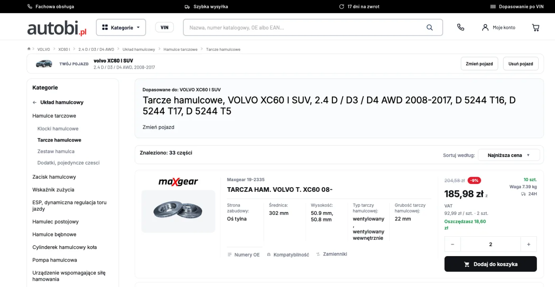Select Hamulce tarczowe category
555x287 pixels.
click(x=54, y=116)
